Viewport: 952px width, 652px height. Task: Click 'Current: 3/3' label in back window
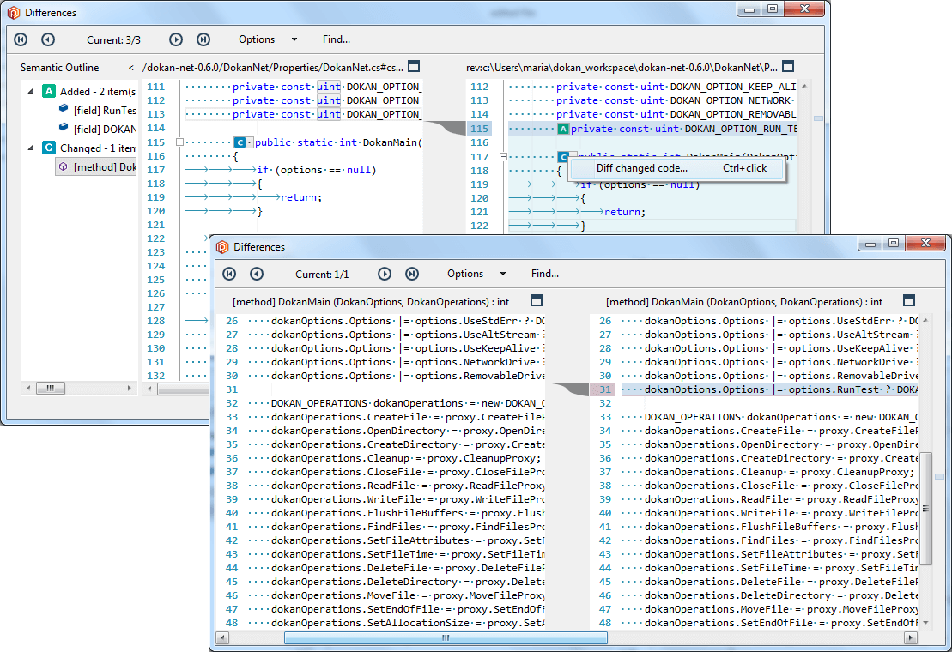tap(113, 40)
